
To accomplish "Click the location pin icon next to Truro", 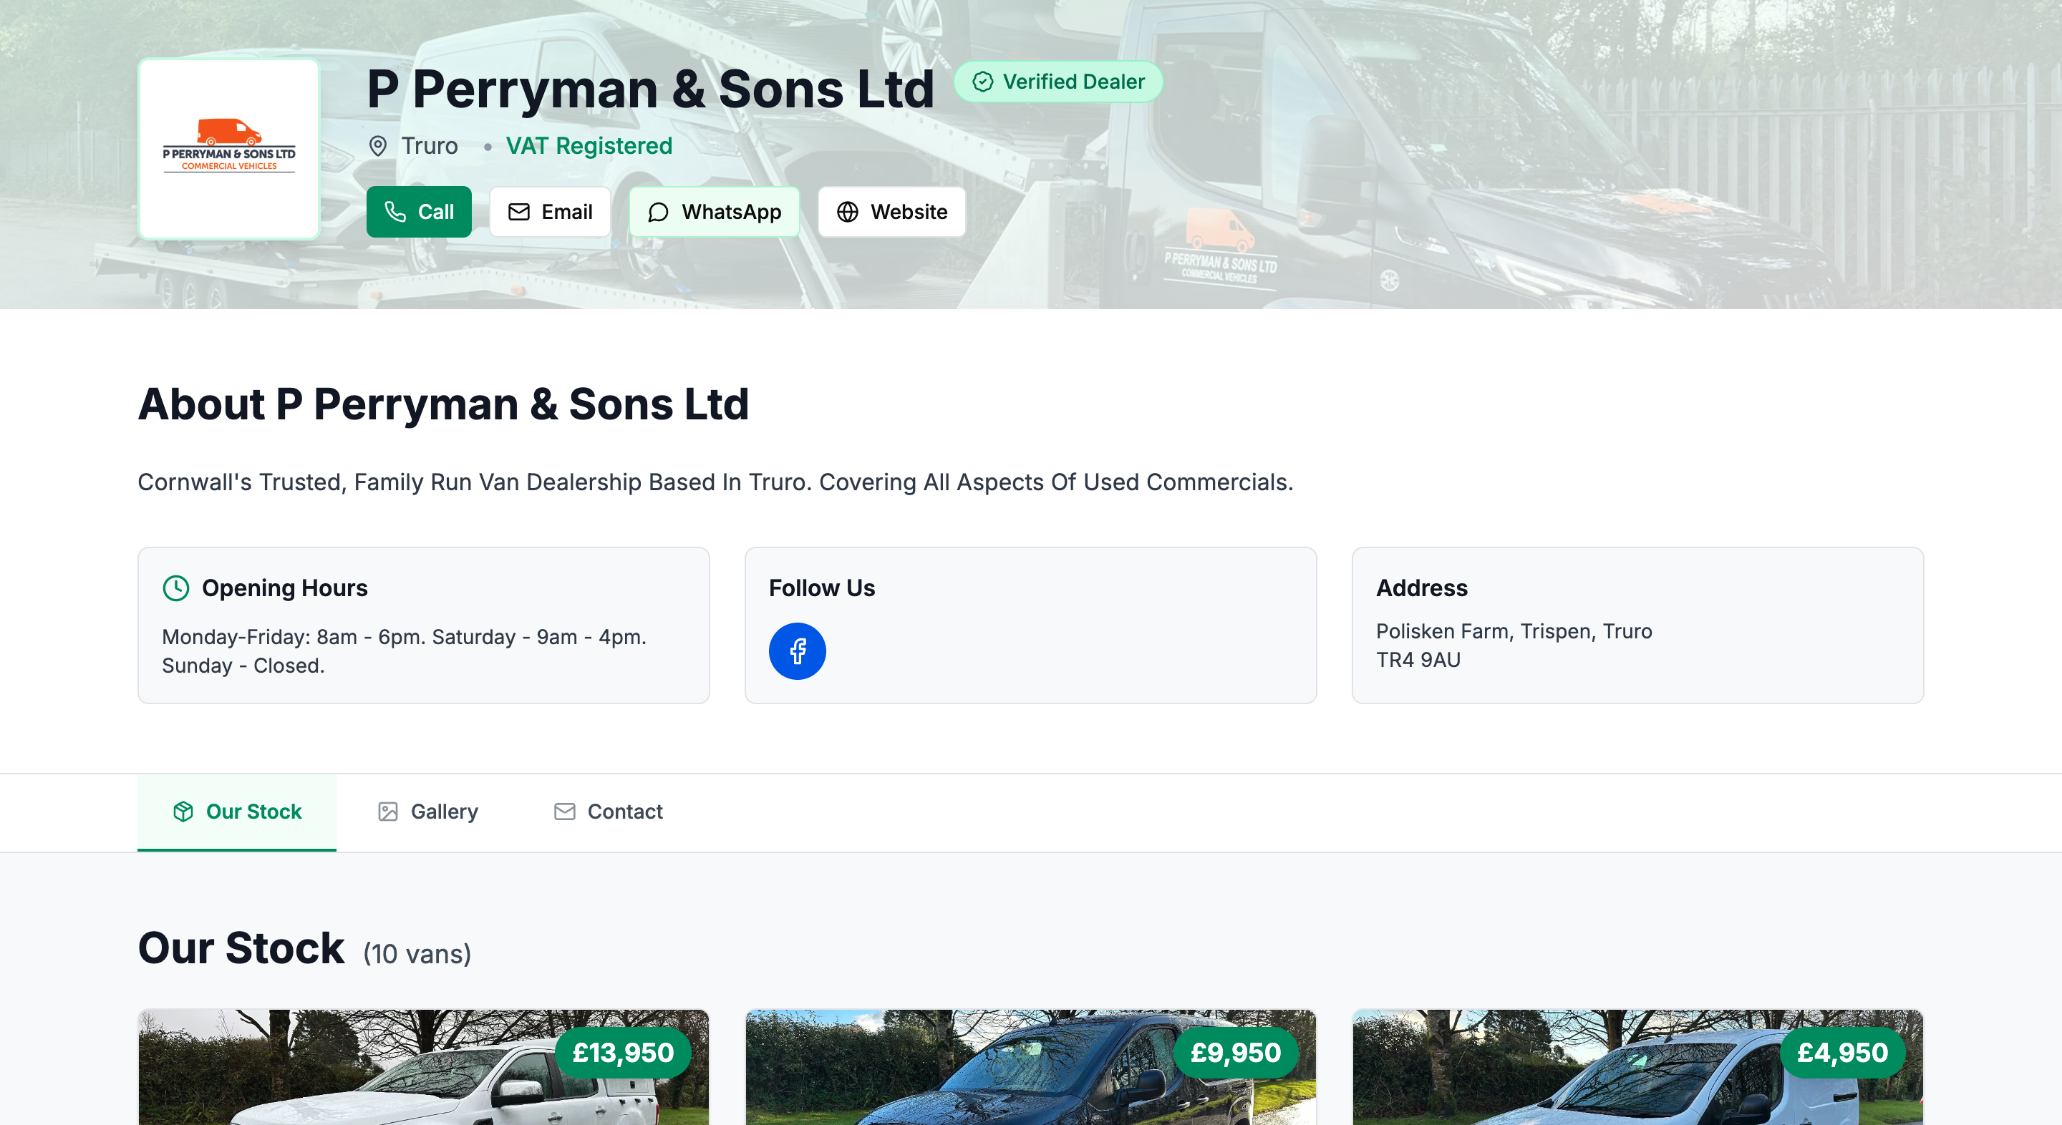I will pyautogui.click(x=378, y=145).
